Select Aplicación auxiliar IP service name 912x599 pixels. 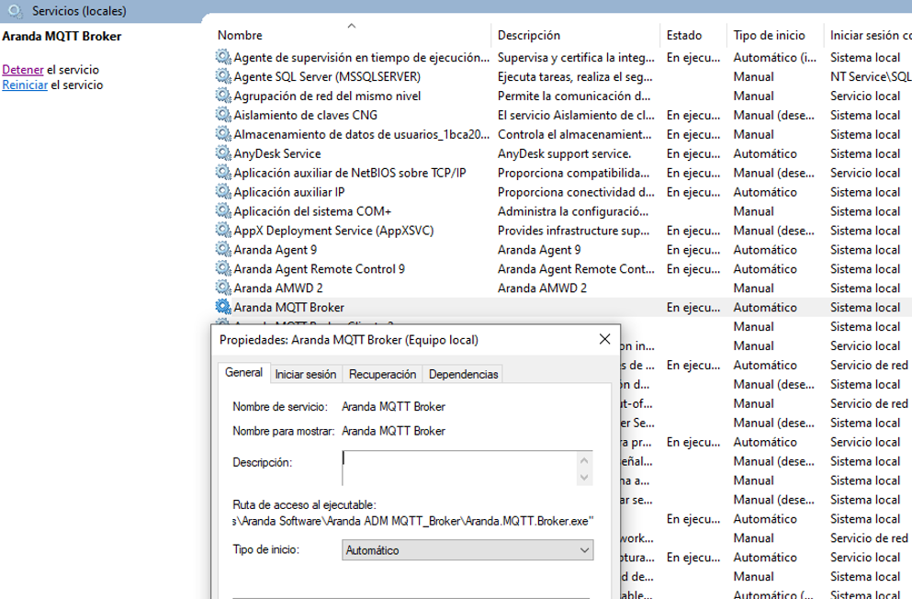pyautogui.click(x=289, y=192)
